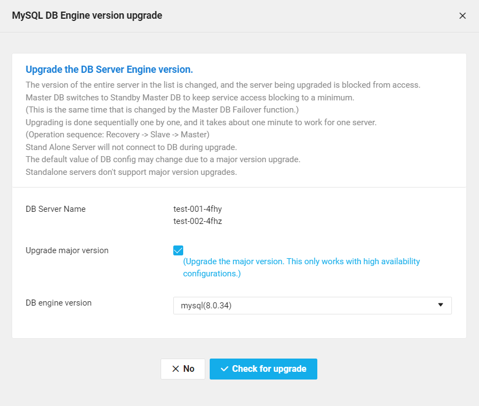The height and width of the screenshot is (406, 479).
Task: Select the server name test-001-4fhy
Action: 198,209
